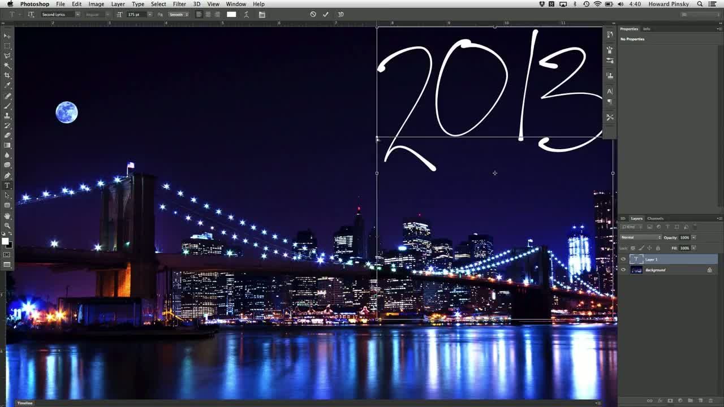
Task: Cancel current text edits
Action: point(313,14)
